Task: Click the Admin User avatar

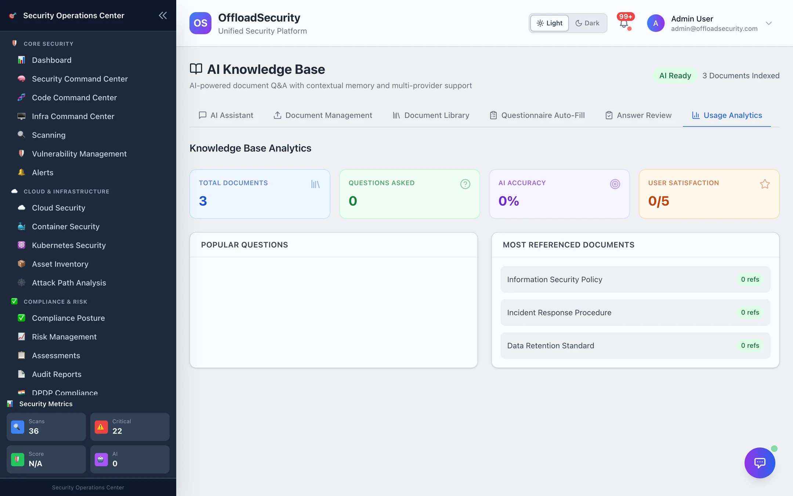Action: (656, 23)
